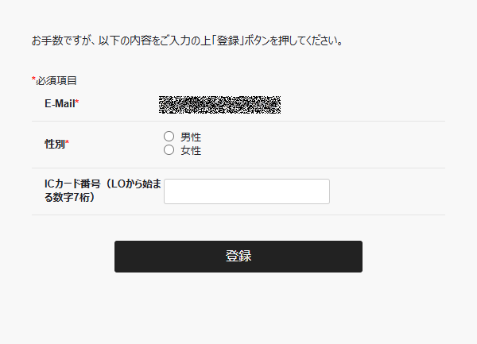Click the 女性 text label
477x344 pixels.
click(191, 150)
